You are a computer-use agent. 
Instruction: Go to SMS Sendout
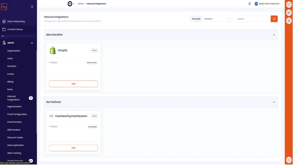[14, 130]
